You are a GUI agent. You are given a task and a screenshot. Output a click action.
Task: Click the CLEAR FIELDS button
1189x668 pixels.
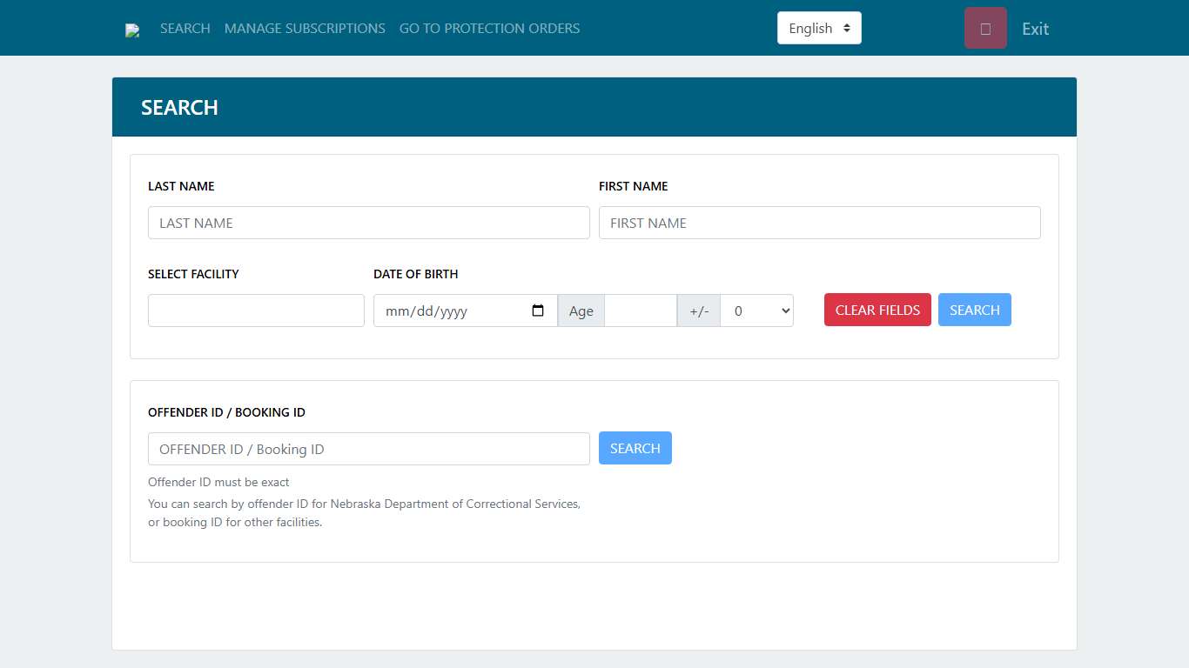point(877,309)
